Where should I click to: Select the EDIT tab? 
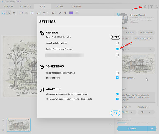[x=42, y=7]
